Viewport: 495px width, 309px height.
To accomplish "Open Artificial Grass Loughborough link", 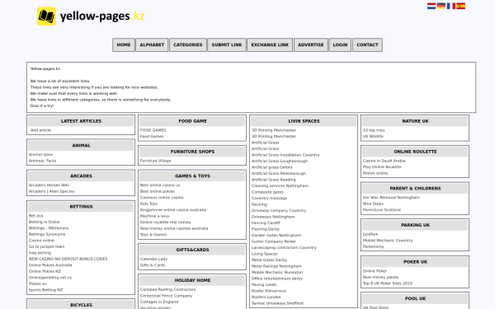I will (280, 162).
